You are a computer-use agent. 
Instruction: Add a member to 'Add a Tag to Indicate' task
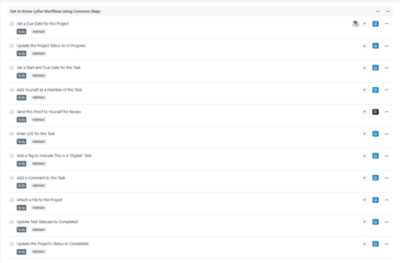click(x=364, y=155)
